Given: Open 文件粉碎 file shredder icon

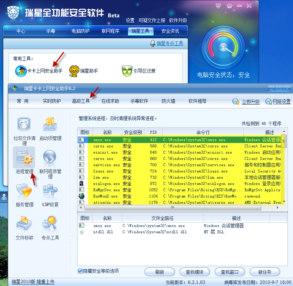Looking at the screenshot, I should tap(24, 223).
